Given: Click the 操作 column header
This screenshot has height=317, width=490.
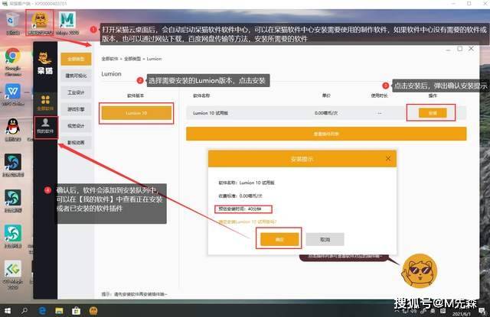Looking at the screenshot, I should [x=433, y=95].
